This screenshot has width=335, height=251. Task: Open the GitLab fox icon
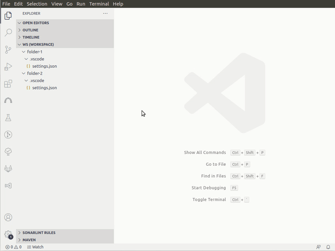pos(8,169)
